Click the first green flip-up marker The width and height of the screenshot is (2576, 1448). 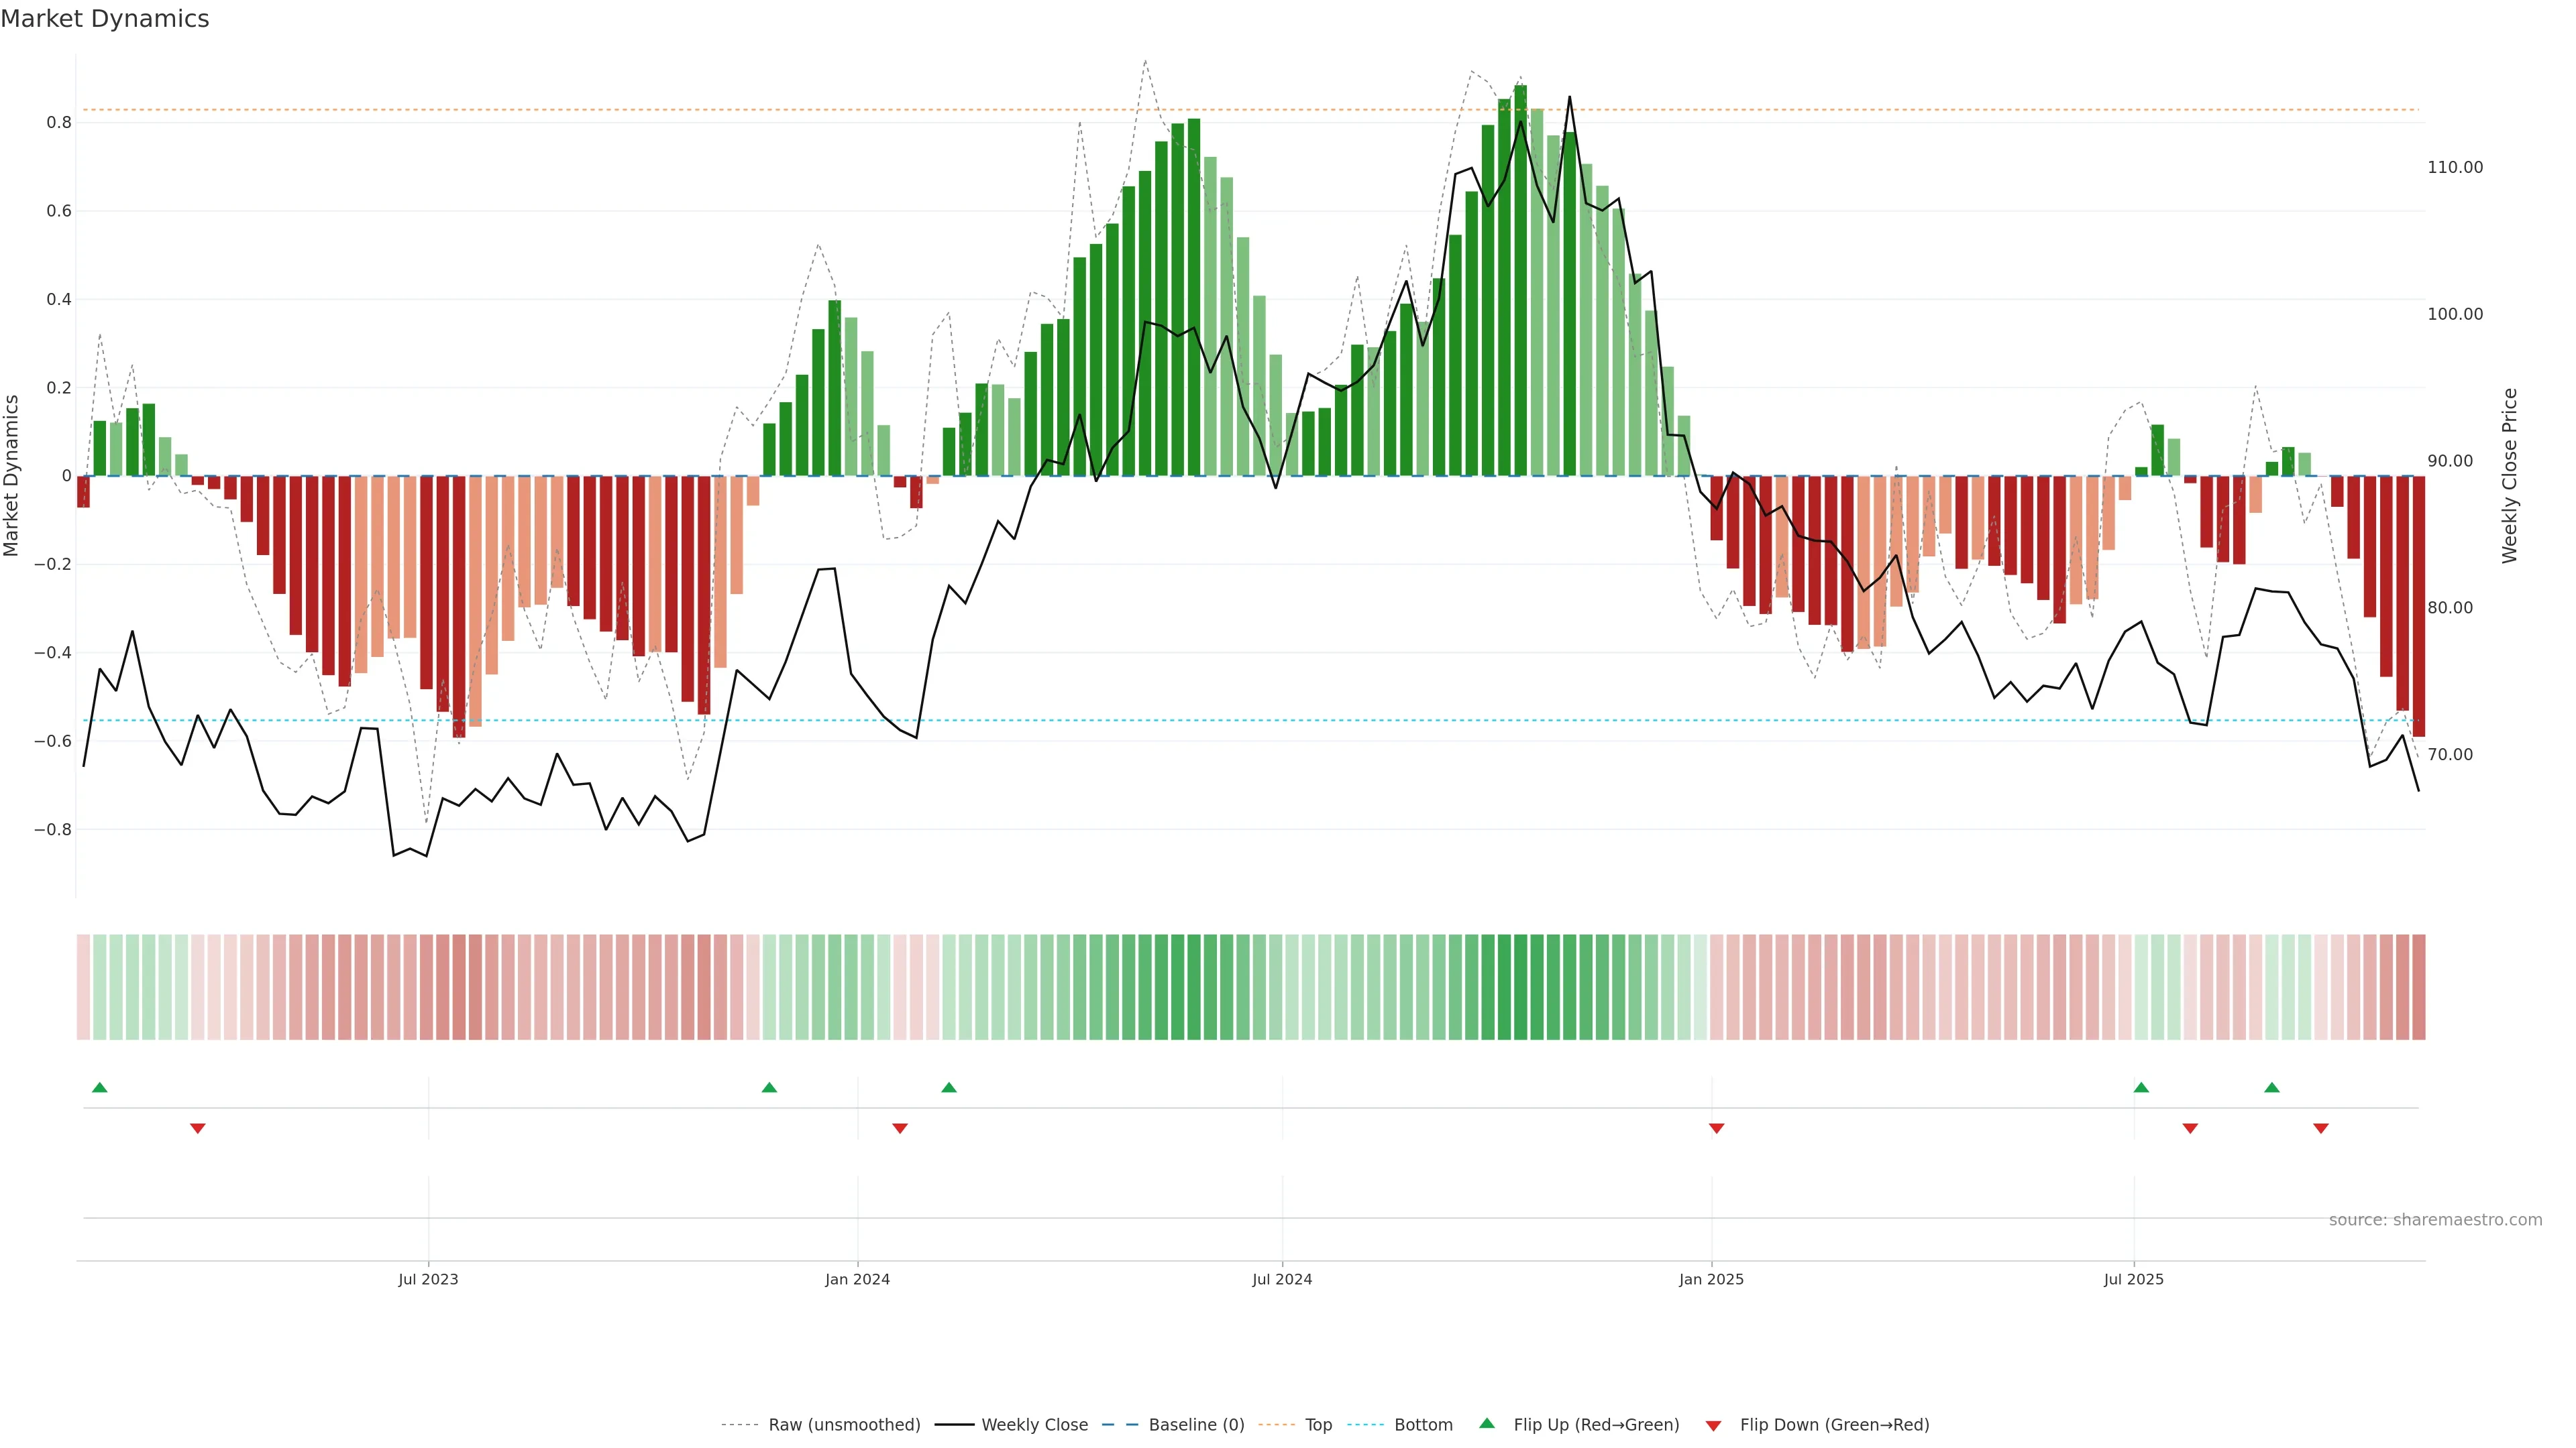(99, 1087)
